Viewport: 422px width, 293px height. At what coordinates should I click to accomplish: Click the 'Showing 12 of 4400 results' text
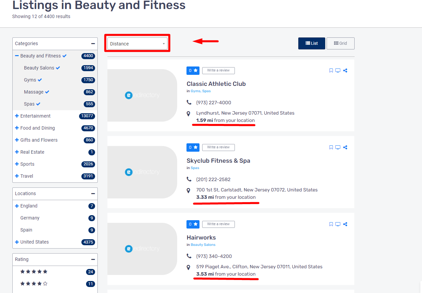tap(41, 16)
